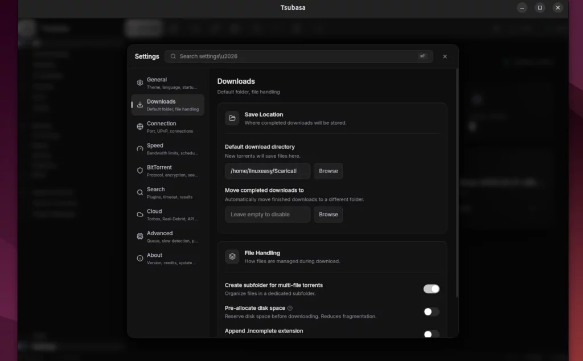Screen dimensions: 583x361
Task: Click the magnifier icon inside the search bar
Action: pyautogui.click(x=173, y=56)
